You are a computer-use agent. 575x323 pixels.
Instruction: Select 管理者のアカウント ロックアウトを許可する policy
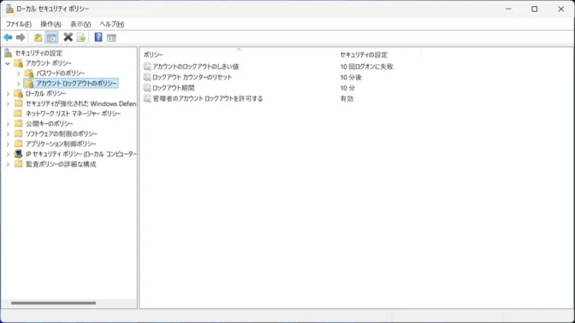click(x=208, y=98)
